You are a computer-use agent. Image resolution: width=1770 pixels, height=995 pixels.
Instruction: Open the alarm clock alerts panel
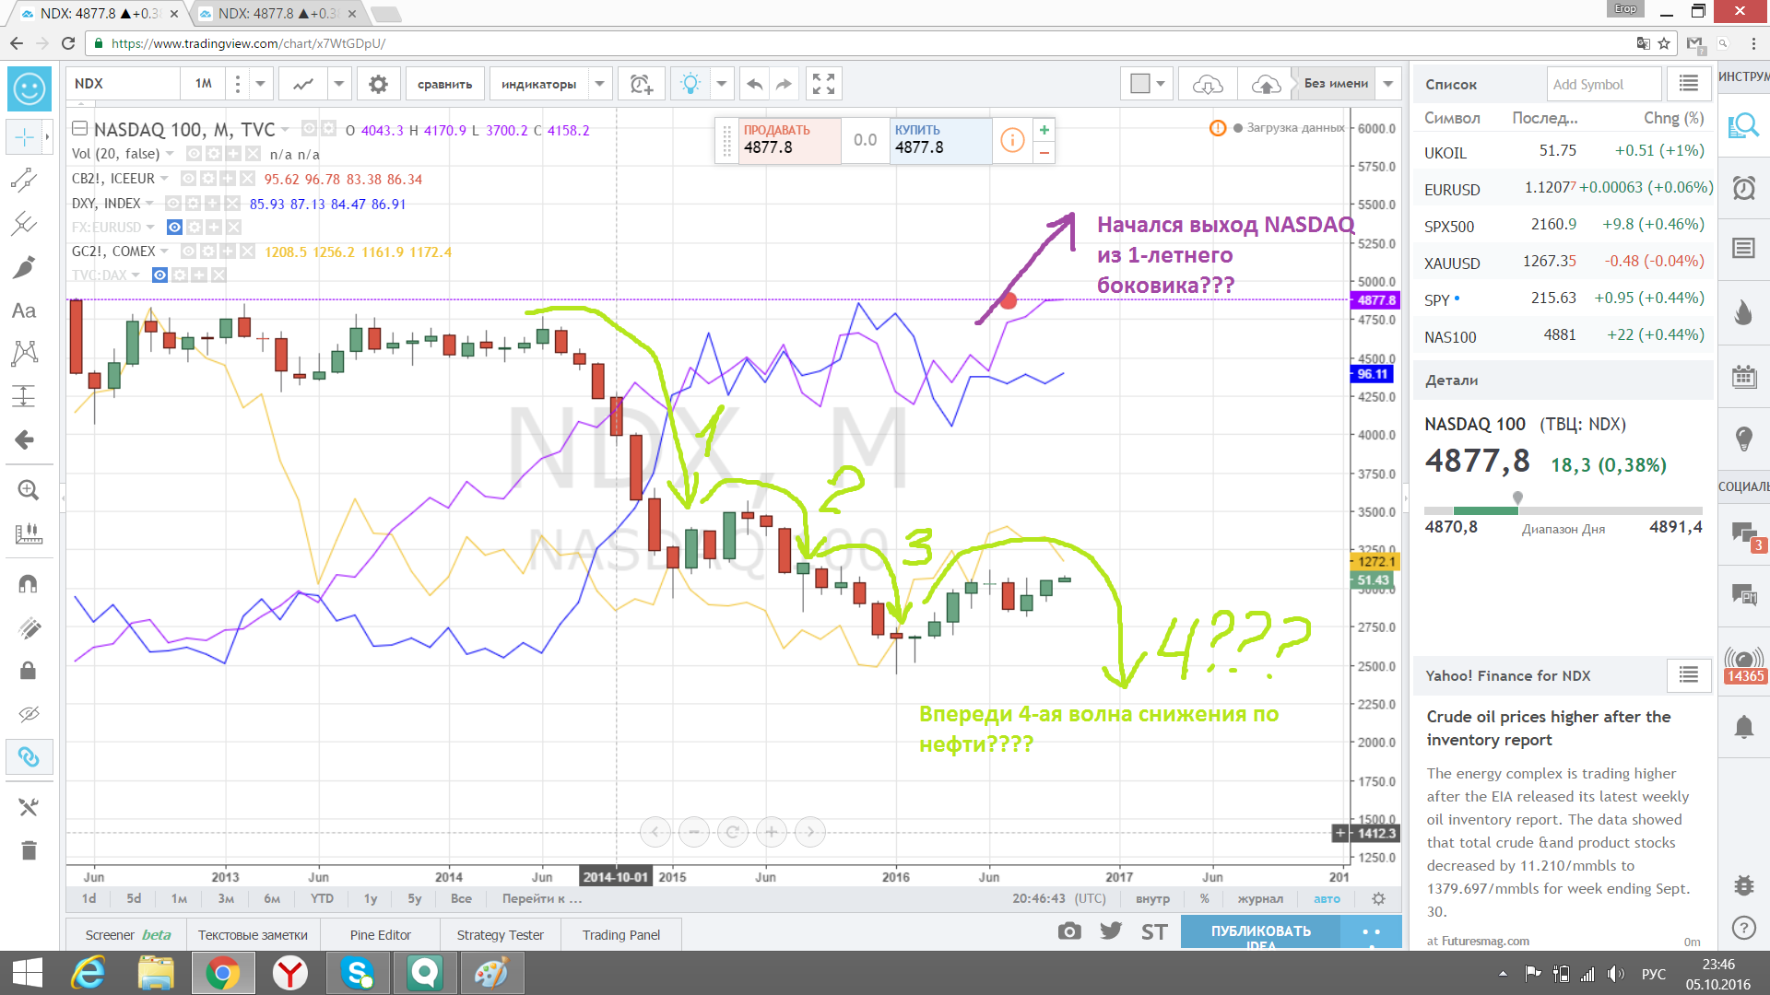click(x=1743, y=188)
